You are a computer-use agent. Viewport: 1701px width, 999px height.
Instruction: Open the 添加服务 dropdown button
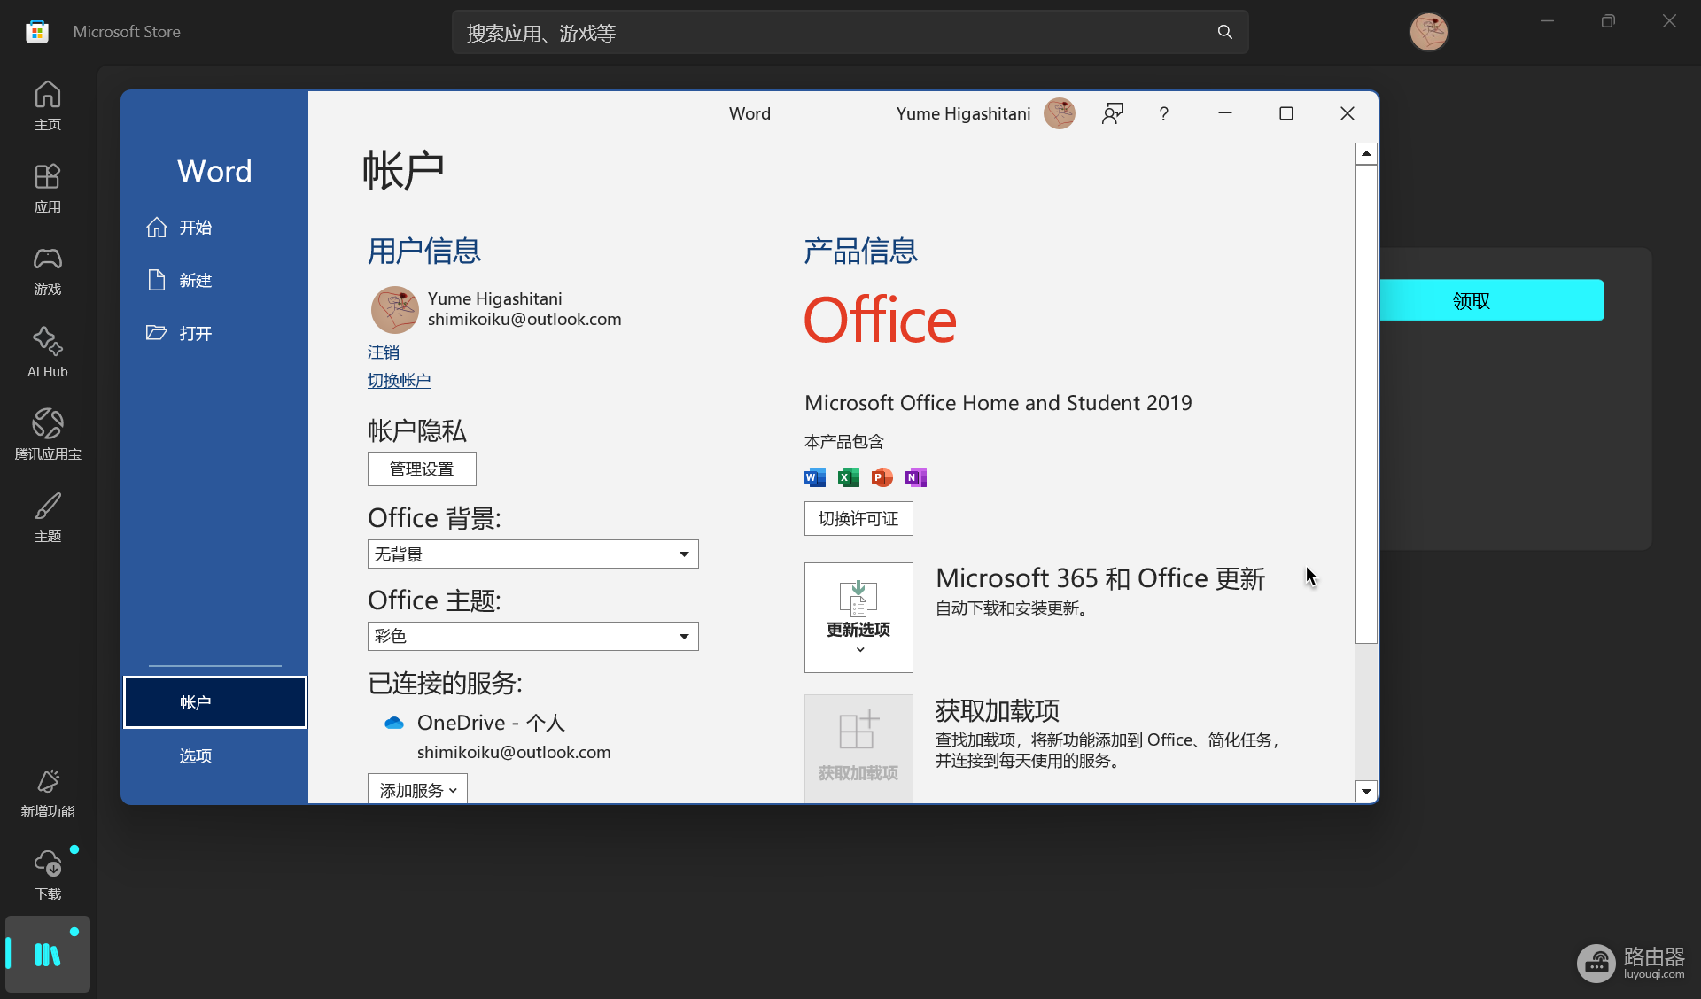(x=417, y=789)
